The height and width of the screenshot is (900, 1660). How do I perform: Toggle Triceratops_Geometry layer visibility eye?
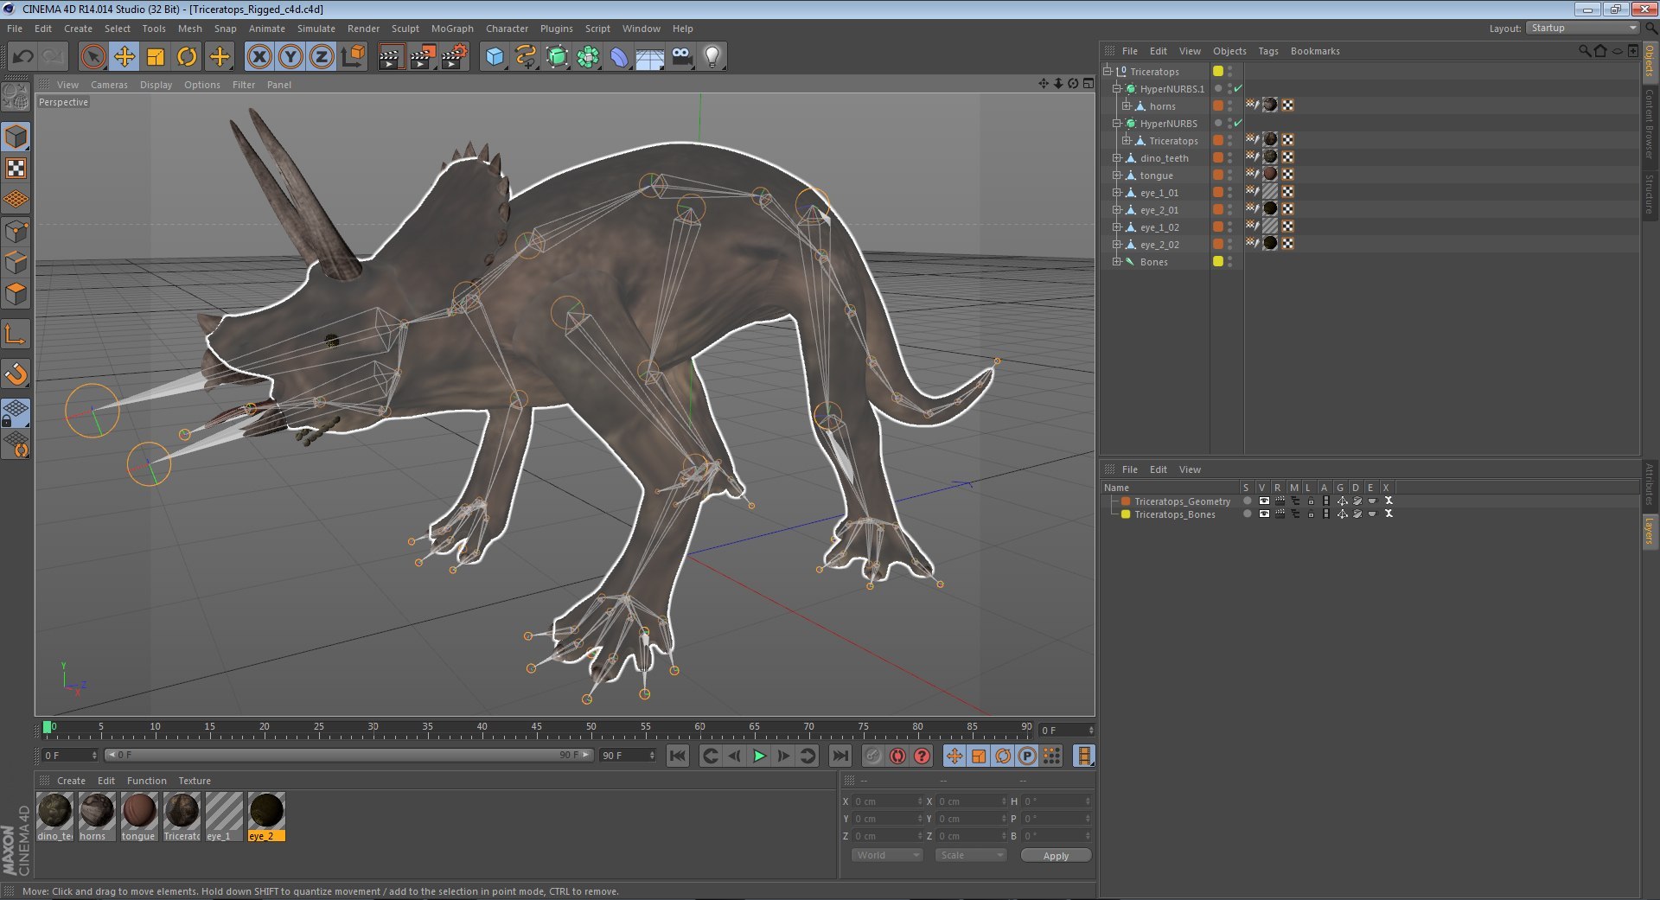click(x=1264, y=501)
